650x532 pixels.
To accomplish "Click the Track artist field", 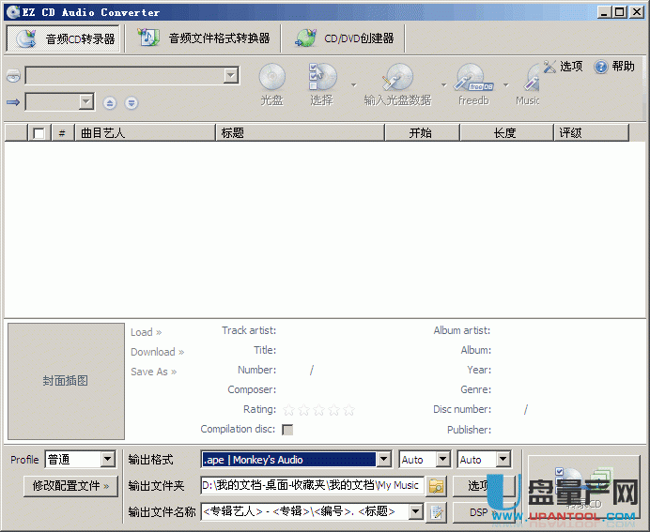I will coord(352,330).
